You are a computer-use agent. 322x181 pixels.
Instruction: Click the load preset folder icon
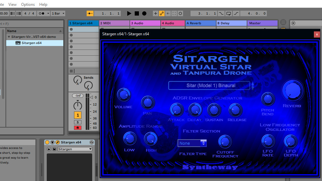pos(49,149)
